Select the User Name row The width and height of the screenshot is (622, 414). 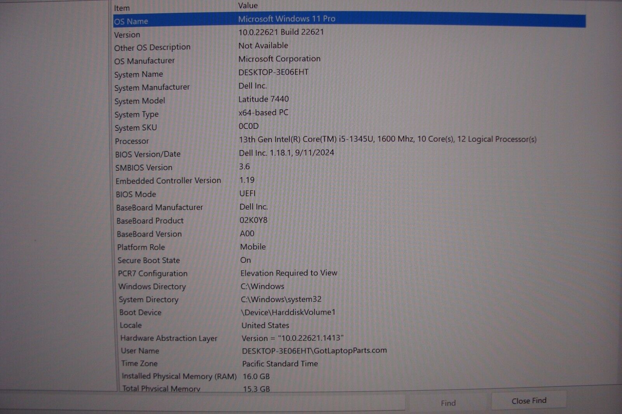[x=140, y=351]
